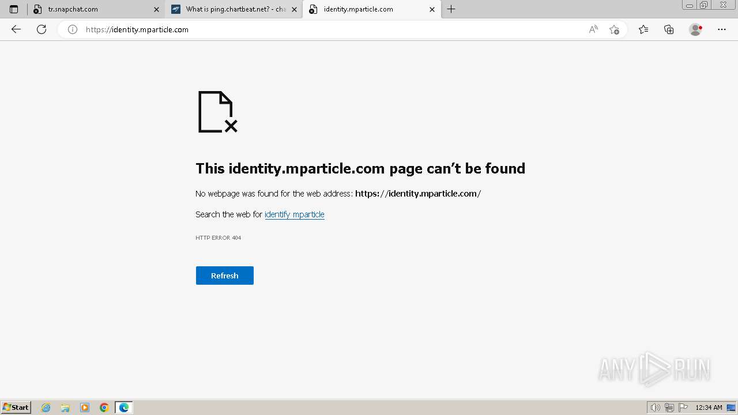This screenshot has width=738, height=415.
Task: Close the ping.chartbeat.net tab
Action: click(x=294, y=9)
